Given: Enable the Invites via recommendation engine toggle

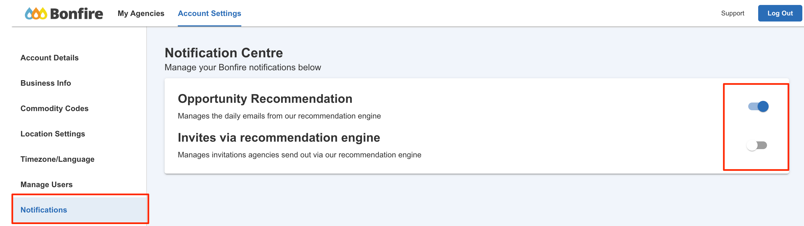Looking at the screenshot, I should pyautogui.click(x=757, y=145).
